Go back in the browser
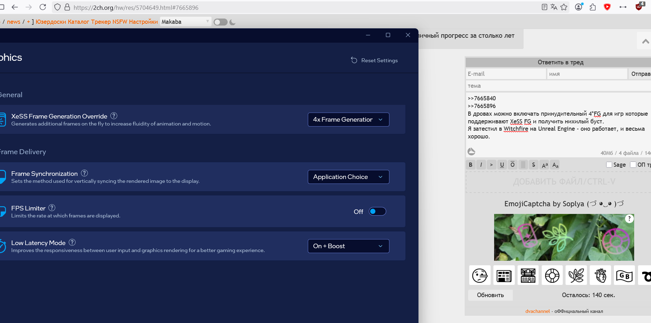Screen dimensions: 651x323 (x=15, y=7)
